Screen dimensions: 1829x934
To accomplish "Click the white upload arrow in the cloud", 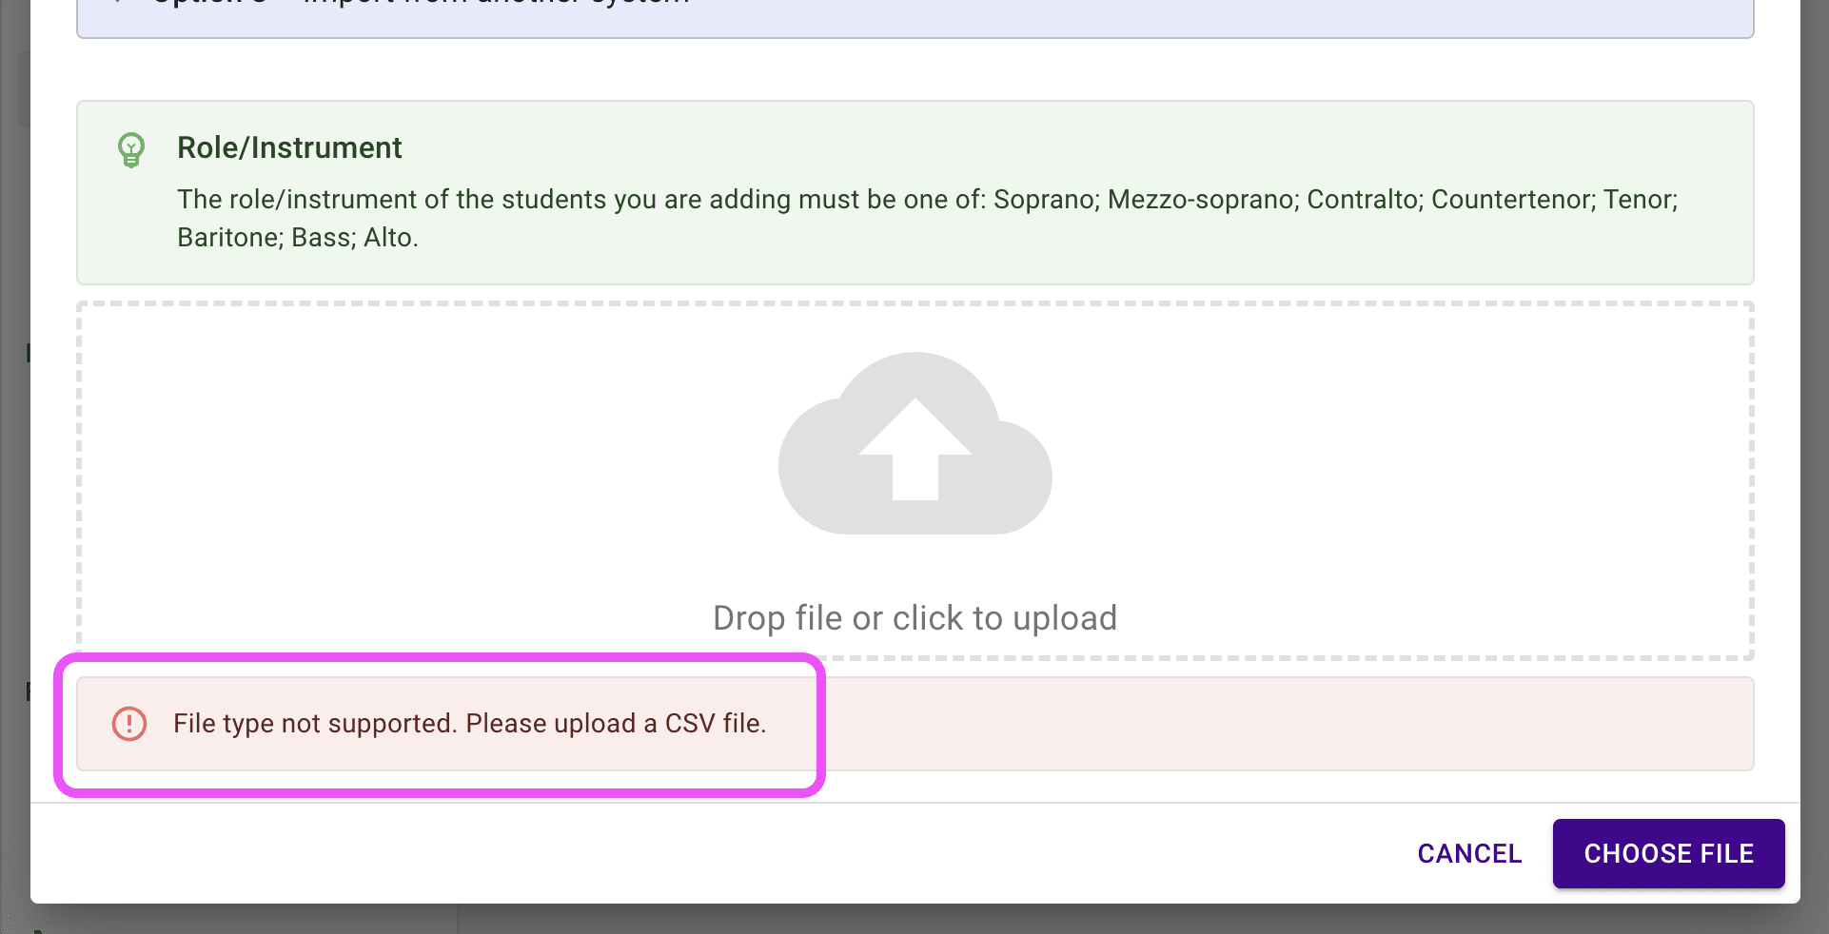I will pos(914,449).
